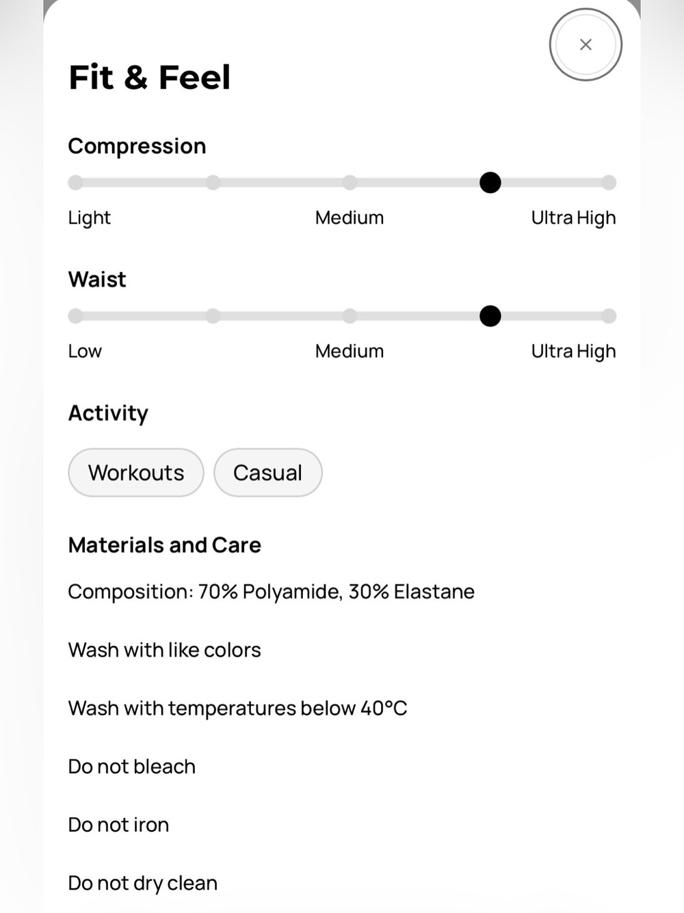This screenshot has width=684, height=913.
Task: Click the 'Do not bleach' instruction
Action: tap(132, 766)
